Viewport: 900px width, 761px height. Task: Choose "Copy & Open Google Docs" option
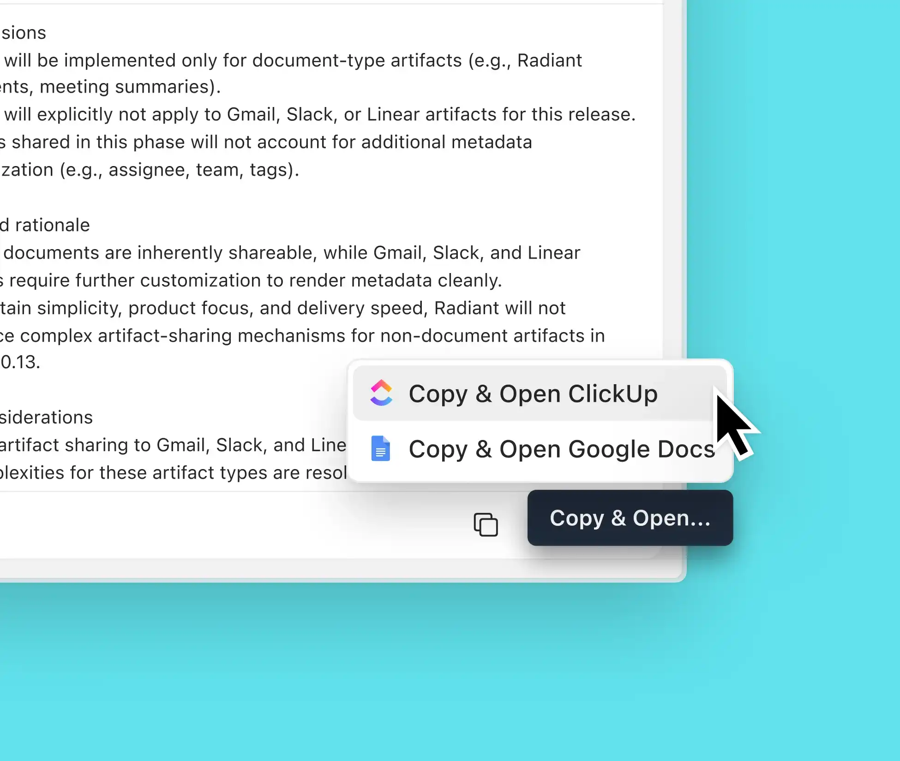click(x=540, y=449)
